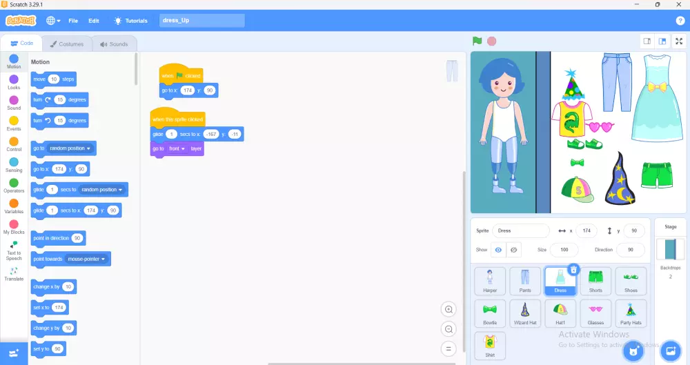Click the sprite y position field
This screenshot has height=365, width=690.
(x=633, y=230)
